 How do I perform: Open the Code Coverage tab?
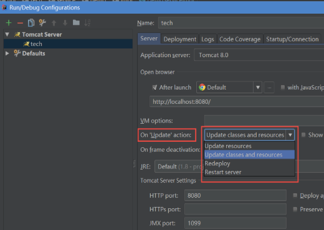coord(240,39)
